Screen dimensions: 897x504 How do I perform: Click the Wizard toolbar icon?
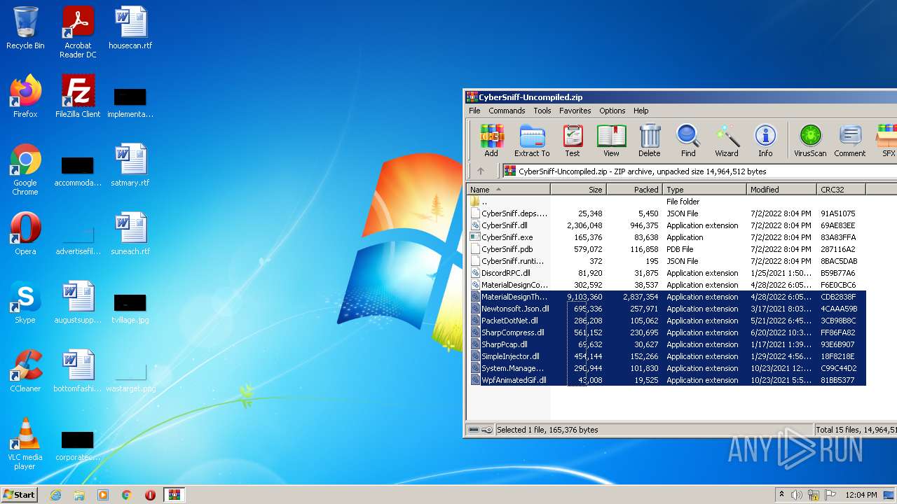[727, 141]
